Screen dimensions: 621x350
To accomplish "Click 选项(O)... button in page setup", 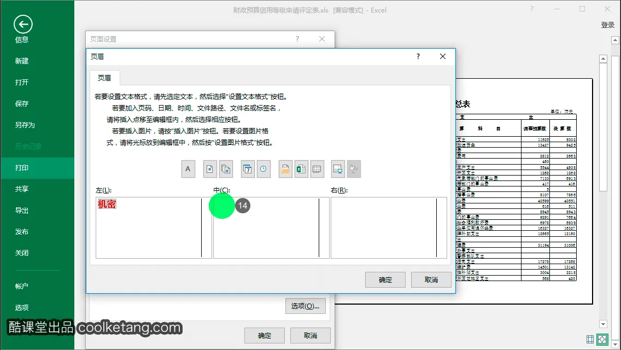I will tap(306, 306).
